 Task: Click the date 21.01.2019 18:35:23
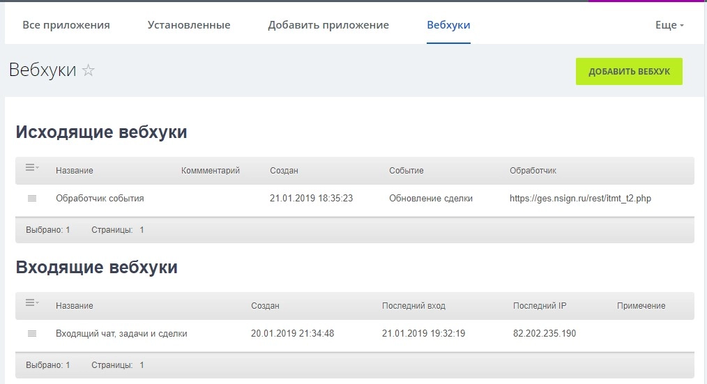pyautogui.click(x=311, y=199)
